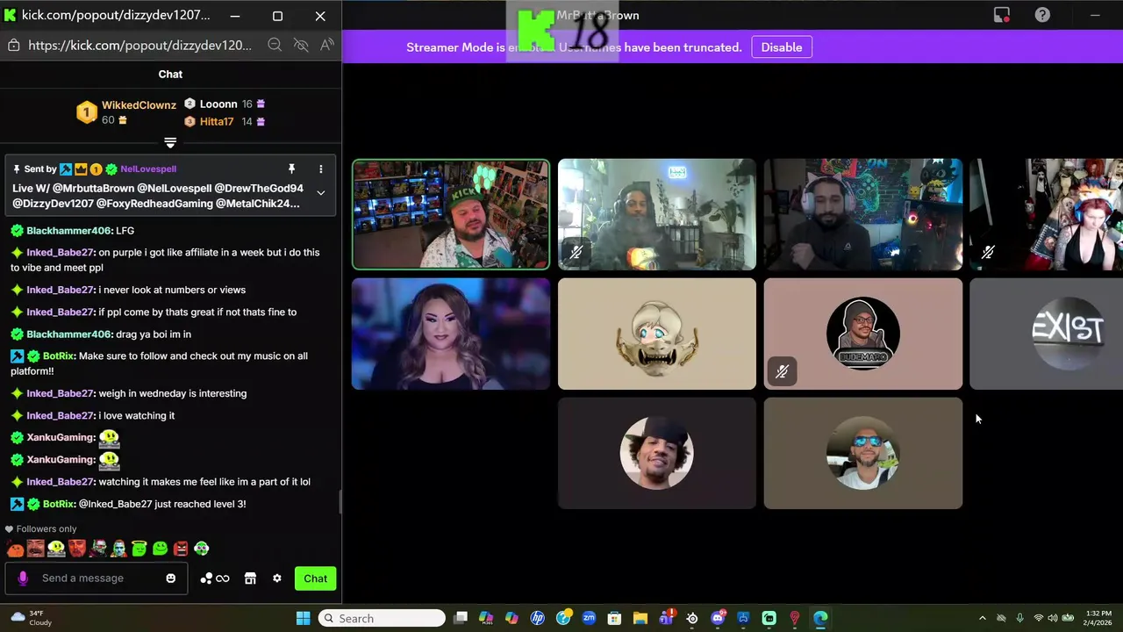Open Microsoft Store from taskbar

click(x=614, y=618)
